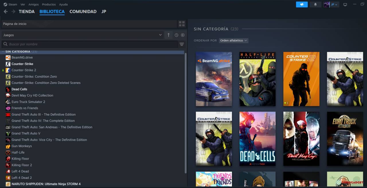Select GTA San Andreas Definitive Edition
The image size is (367, 188).
pyautogui.click(x=52, y=127)
